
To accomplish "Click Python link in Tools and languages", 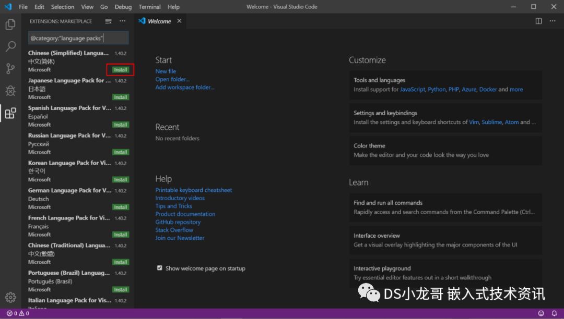I will (437, 89).
